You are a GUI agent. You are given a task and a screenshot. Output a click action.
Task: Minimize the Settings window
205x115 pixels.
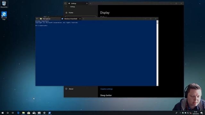pyautogui.click(x=171, y=4)
